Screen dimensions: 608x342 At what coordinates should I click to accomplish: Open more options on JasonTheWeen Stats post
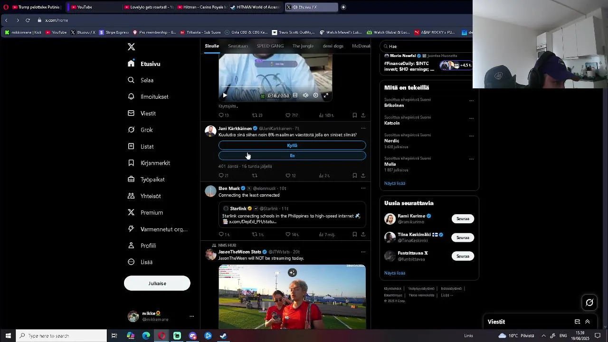(x=363, y=252)
